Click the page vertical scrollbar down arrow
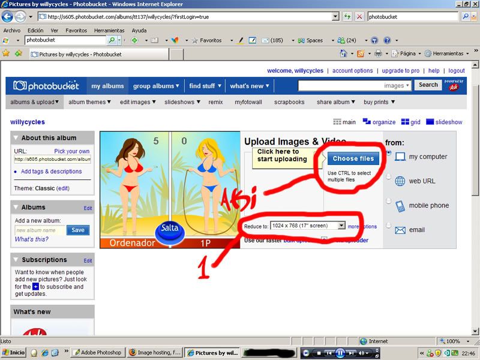The width and height of the screenshot is (480, 360). click(475, 331)
